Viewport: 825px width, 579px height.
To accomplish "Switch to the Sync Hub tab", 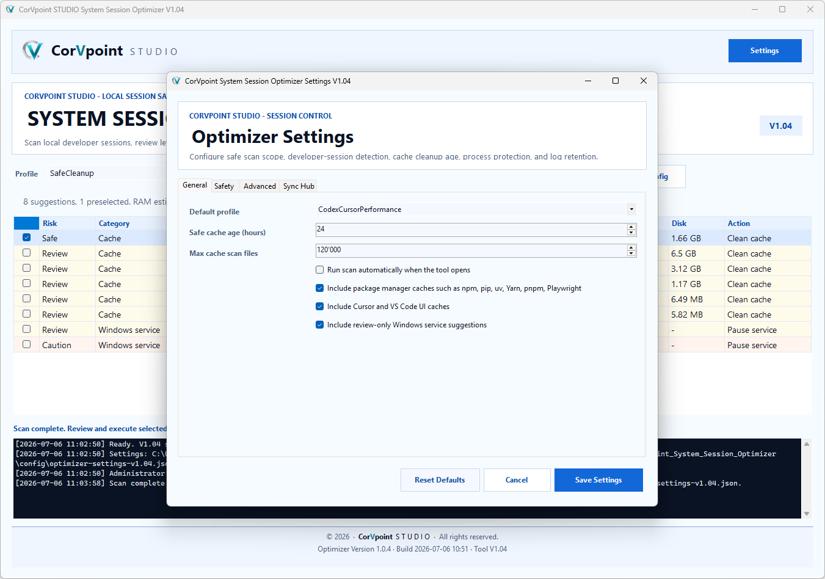I will 299,186.
